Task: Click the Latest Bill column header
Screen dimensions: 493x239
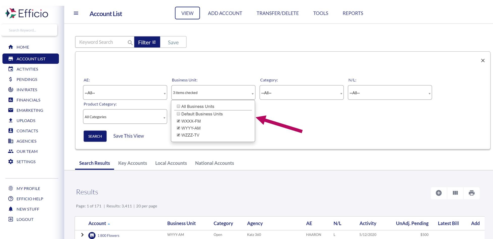Action: point(448,223)
